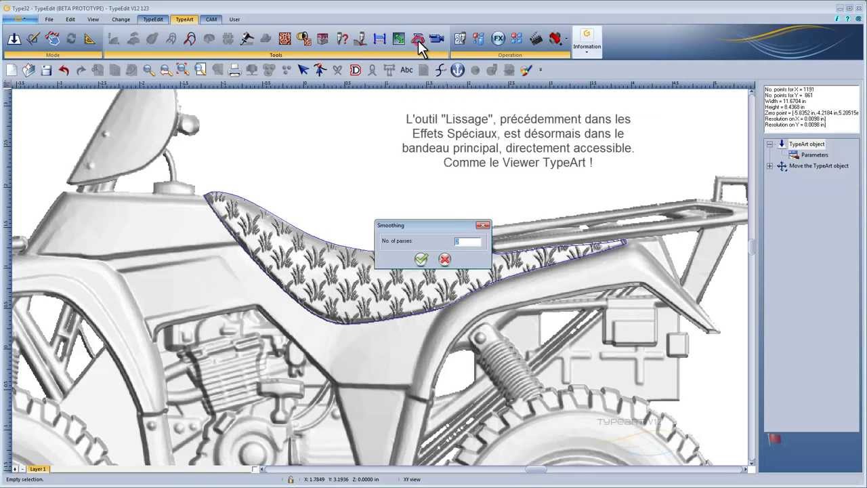
Task: Click the red question mark tool icon
Action: [x=342, y=39]
